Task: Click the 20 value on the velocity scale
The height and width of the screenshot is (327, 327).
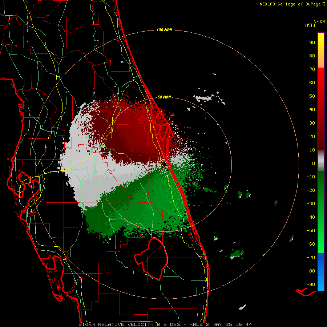Action: tap(312, 136)
